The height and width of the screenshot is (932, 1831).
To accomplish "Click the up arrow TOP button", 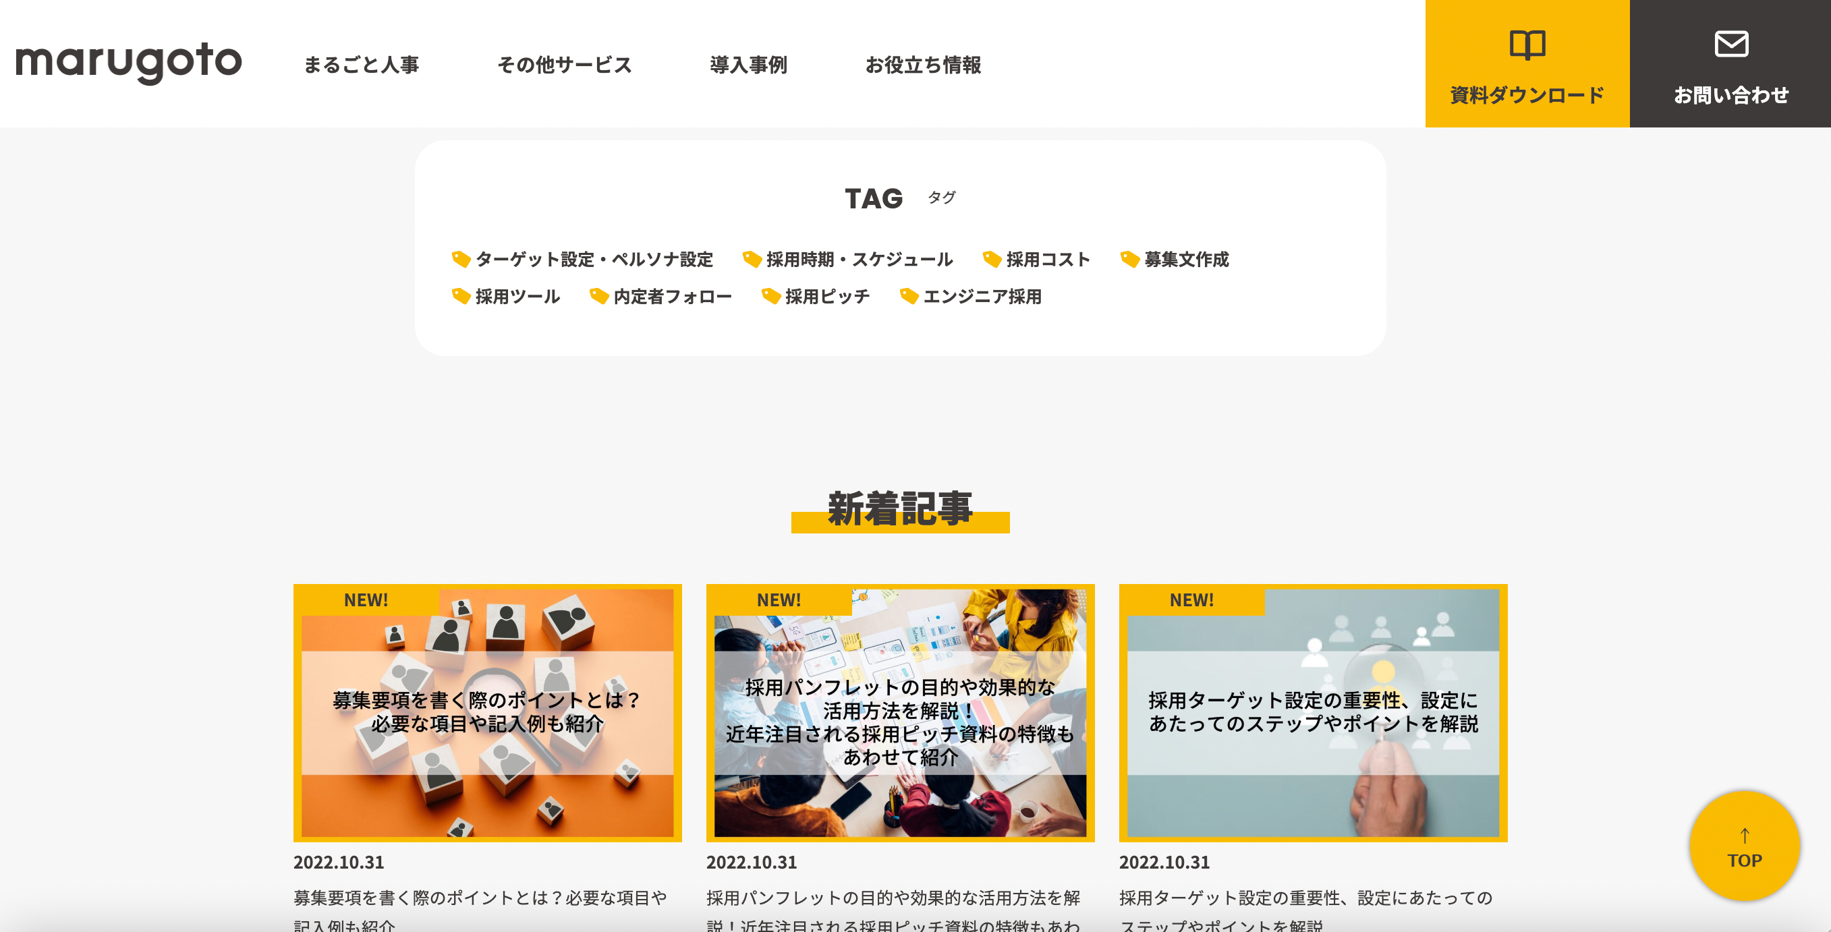I will coord(1744,845).
